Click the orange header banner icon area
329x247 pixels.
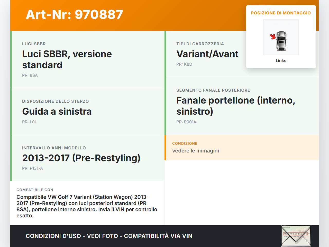tap(164, 15)
